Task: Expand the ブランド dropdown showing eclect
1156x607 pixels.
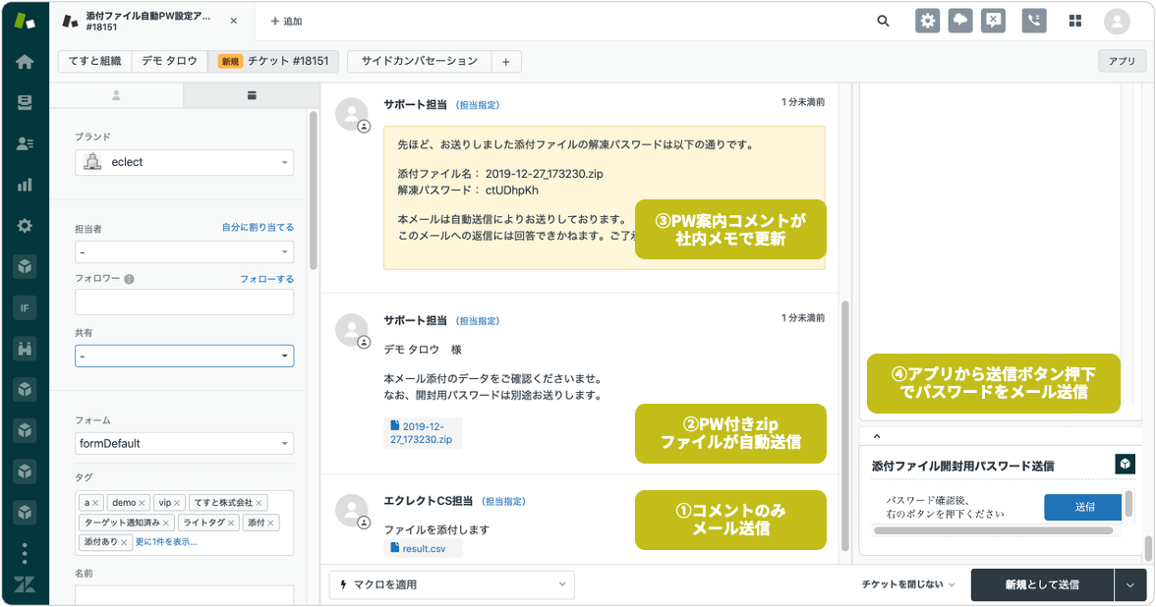Action: [185, 162]
